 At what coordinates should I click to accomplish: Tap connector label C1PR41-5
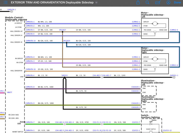coord(136,61)
